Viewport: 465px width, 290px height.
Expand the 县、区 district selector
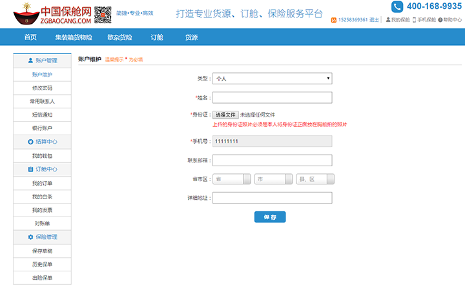coord(315,179)
